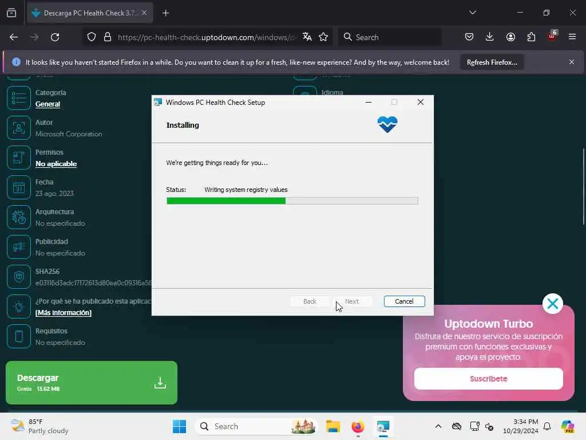Click the Suscríbete button
This screenshot has width=586, height=440.
pyautogui.click(x=489, y=379)
